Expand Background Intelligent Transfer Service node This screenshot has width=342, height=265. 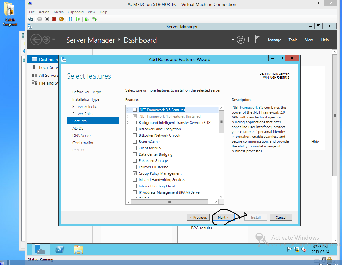coord(128,122)
